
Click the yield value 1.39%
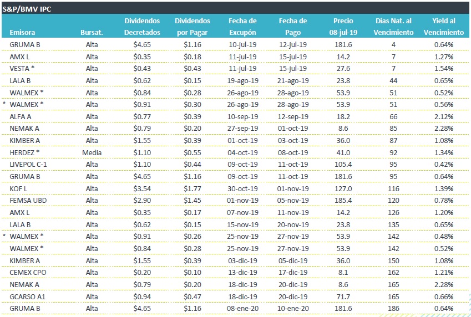pos(444,188)
